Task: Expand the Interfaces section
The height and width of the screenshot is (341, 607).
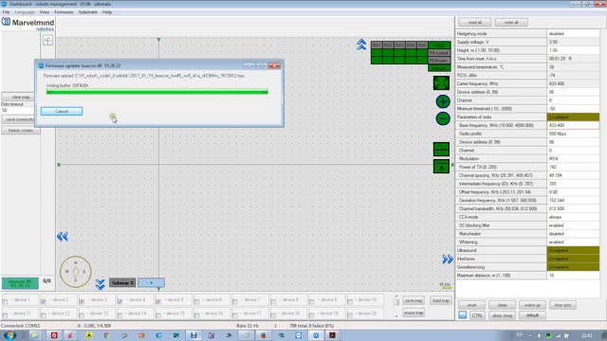Action: [573, 259]
